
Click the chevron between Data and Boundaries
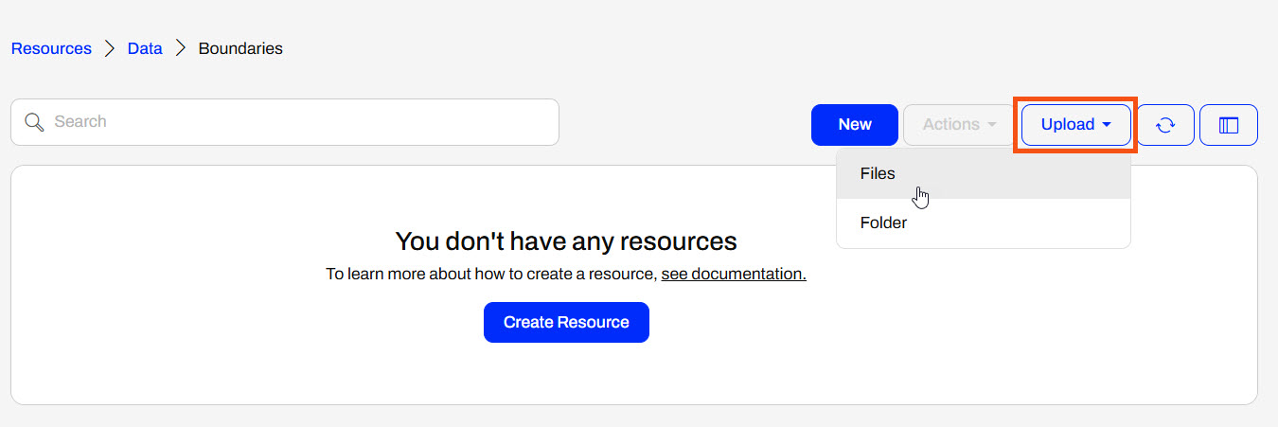point(181,48)
